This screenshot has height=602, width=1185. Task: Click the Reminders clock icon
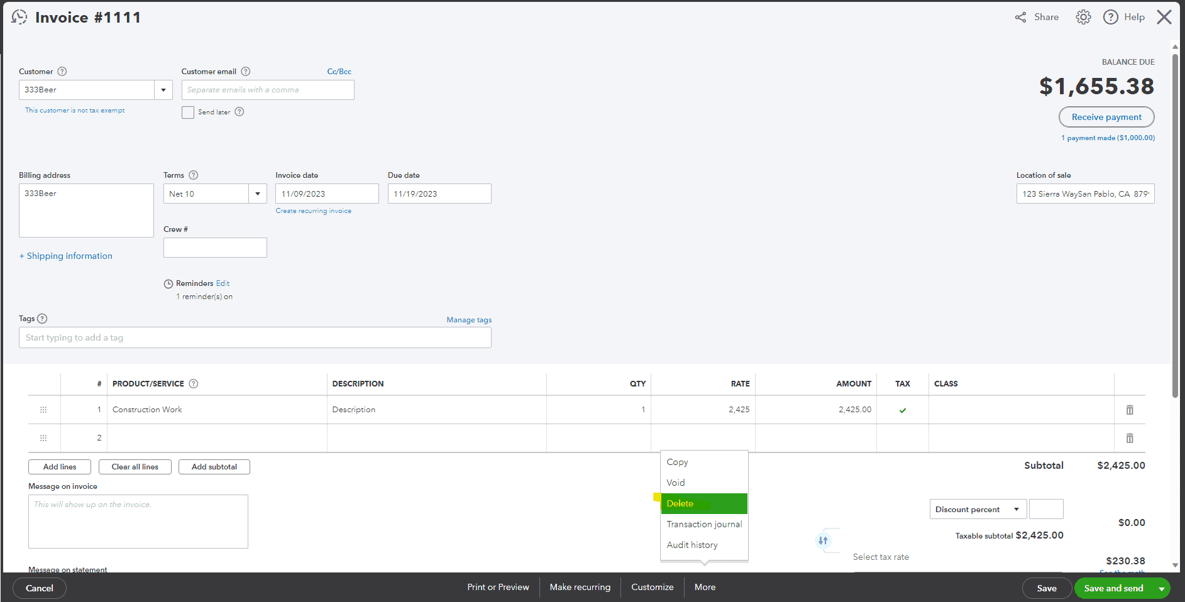point(168,283)
